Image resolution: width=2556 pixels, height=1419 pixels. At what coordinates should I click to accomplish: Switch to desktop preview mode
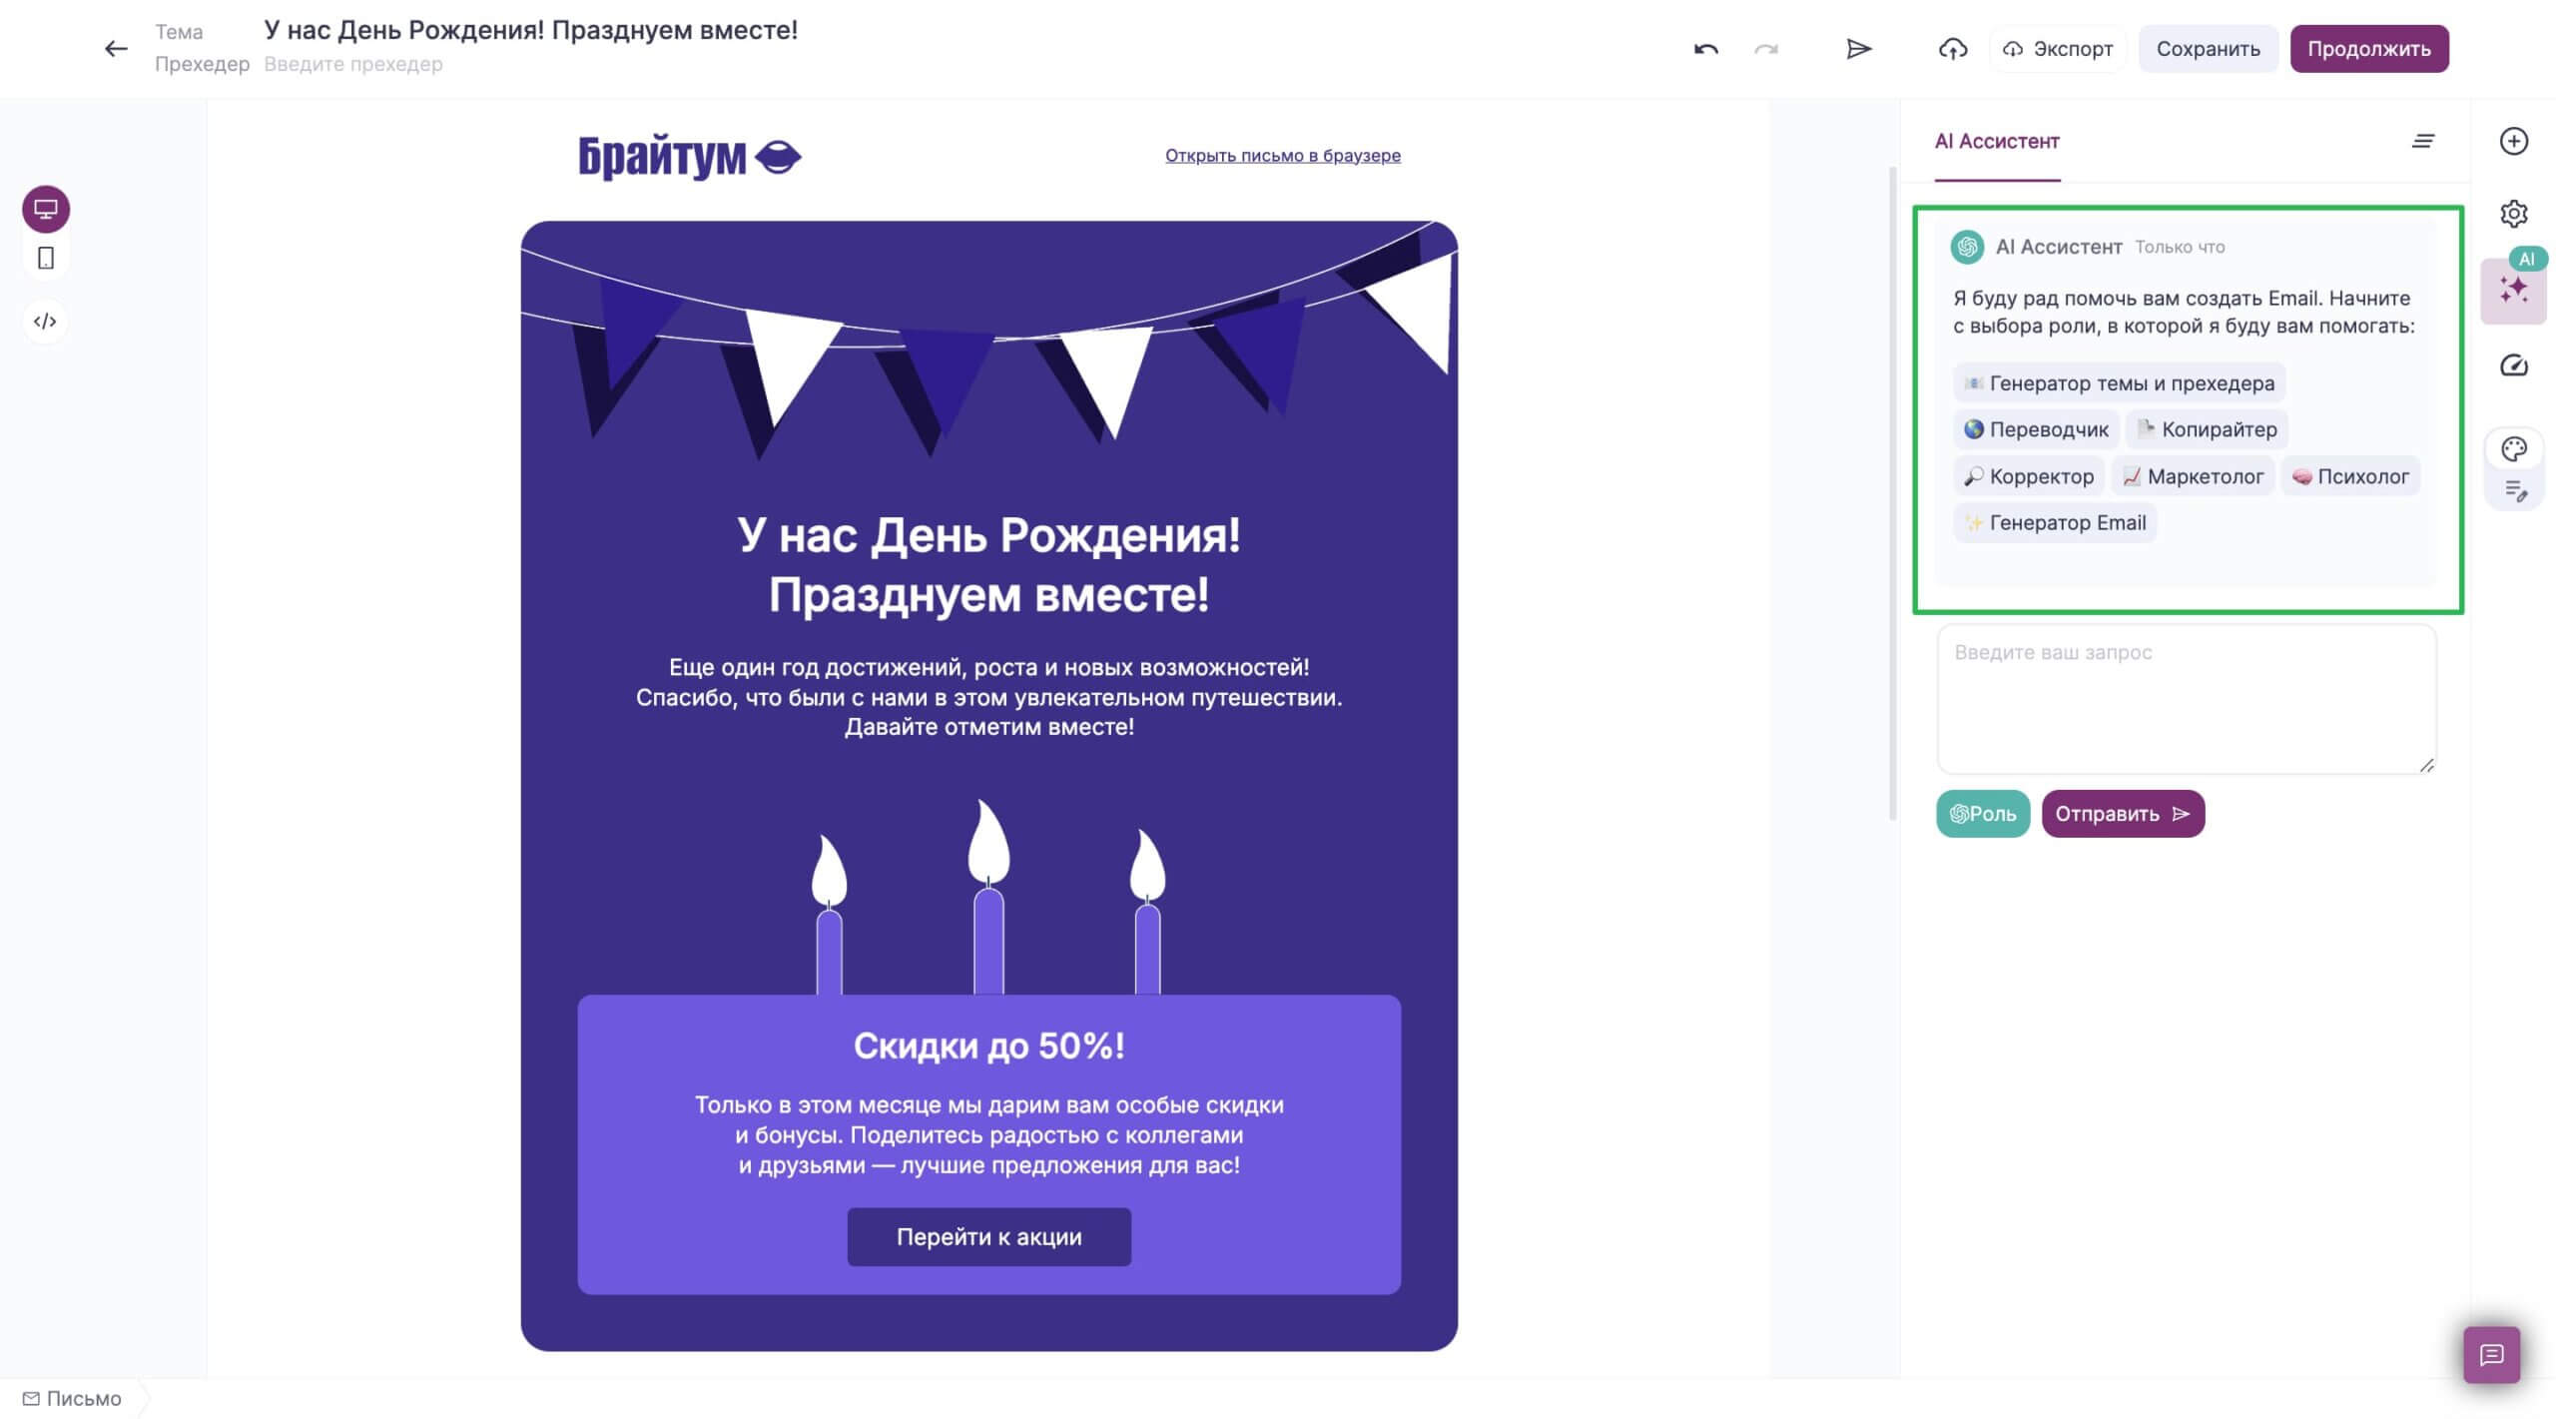click(x=46, y=210)
